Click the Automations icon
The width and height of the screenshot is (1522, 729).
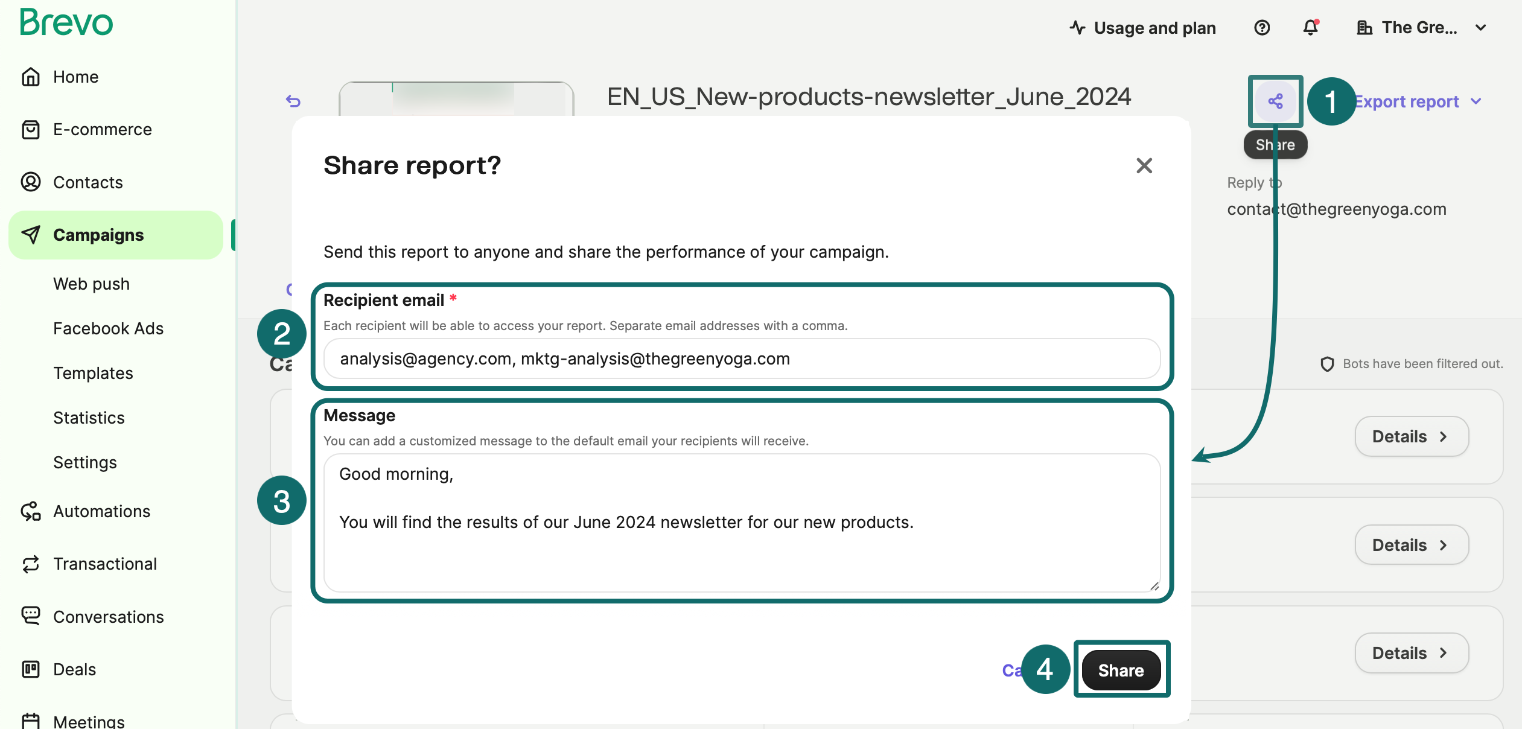click(31, 511)
